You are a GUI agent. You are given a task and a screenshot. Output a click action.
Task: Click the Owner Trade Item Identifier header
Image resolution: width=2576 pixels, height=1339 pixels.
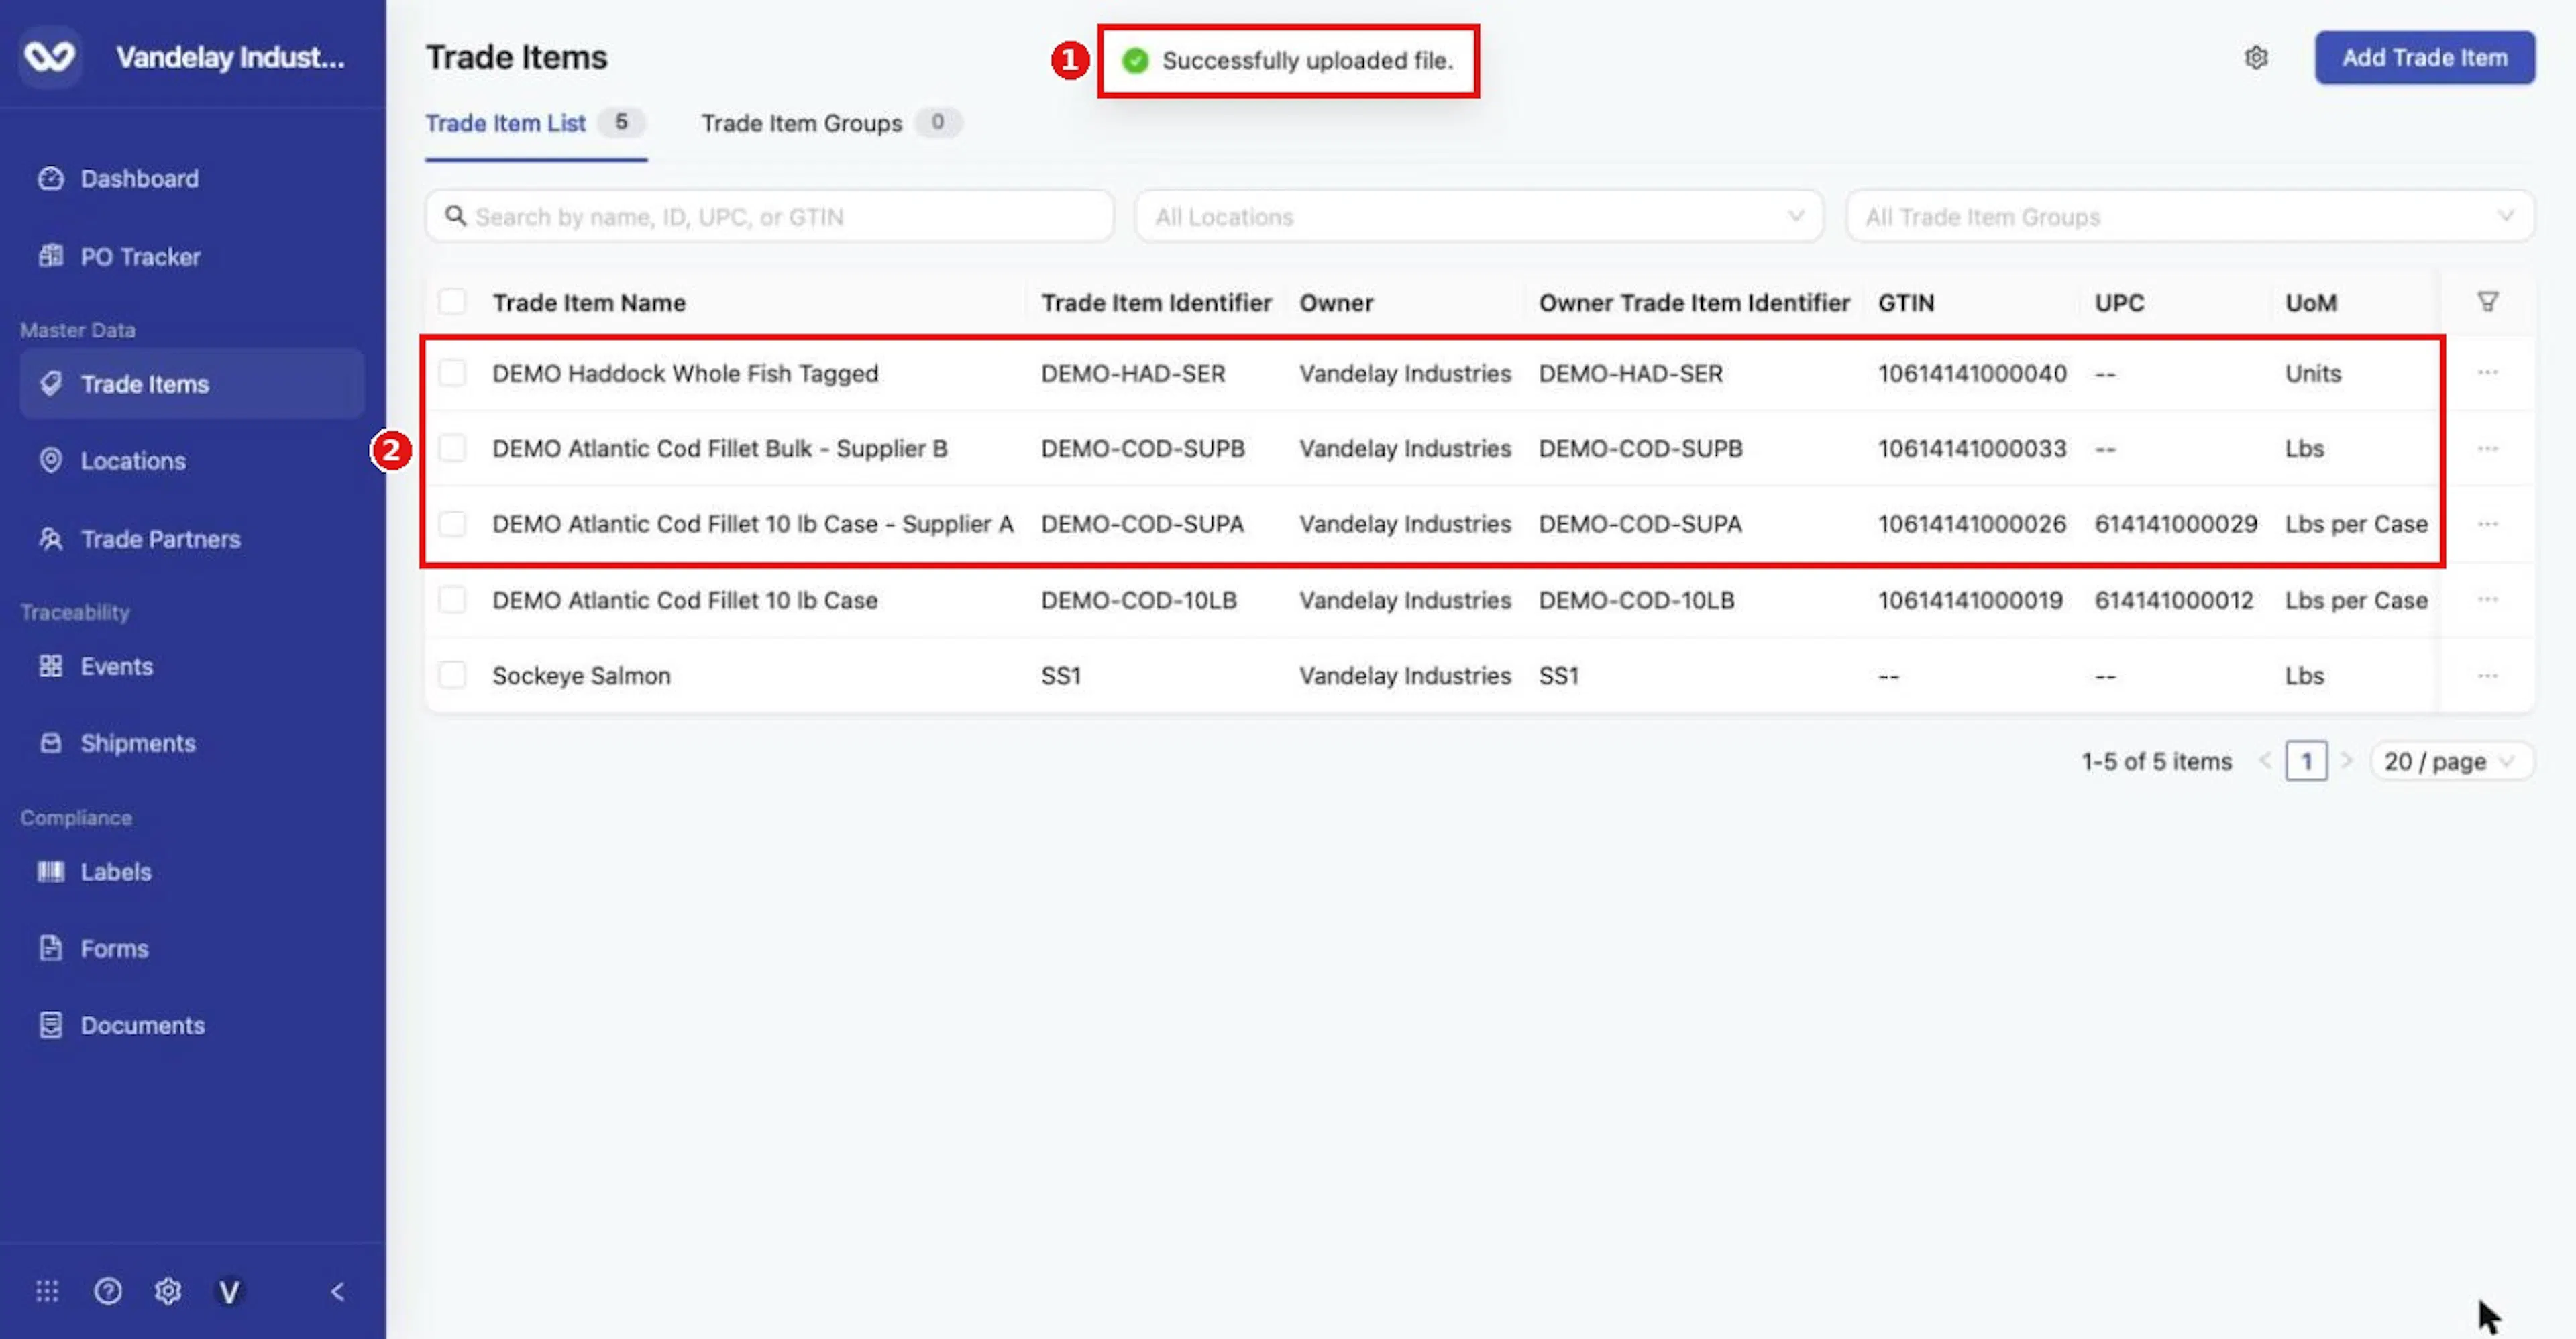pos(1694,303)
